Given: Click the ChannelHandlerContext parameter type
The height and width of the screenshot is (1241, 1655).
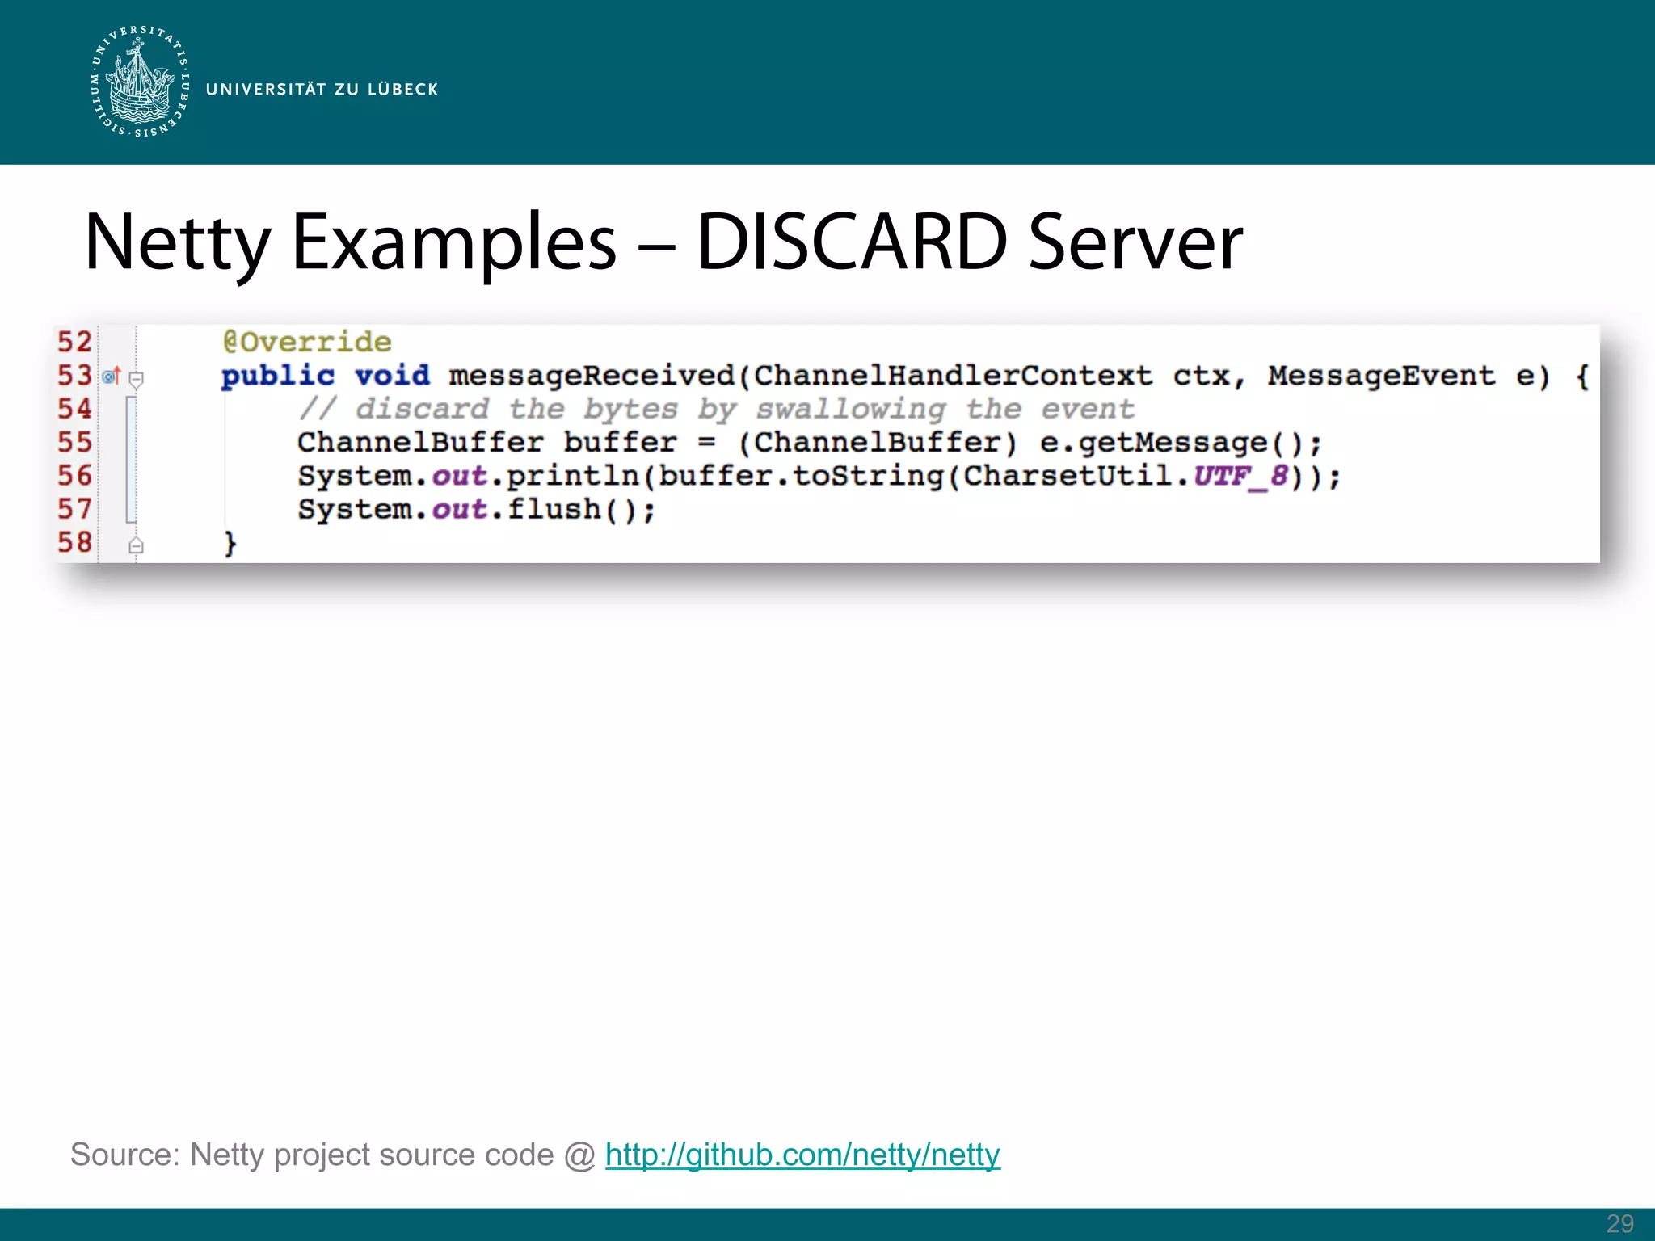Looking at the screenshot, I should 953,376.
